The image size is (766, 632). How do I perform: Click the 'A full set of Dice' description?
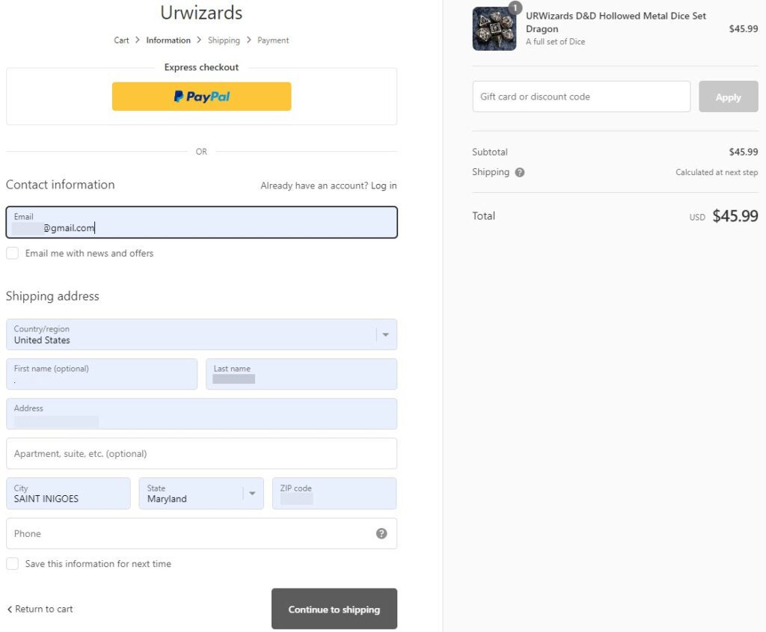click(556, 42)
